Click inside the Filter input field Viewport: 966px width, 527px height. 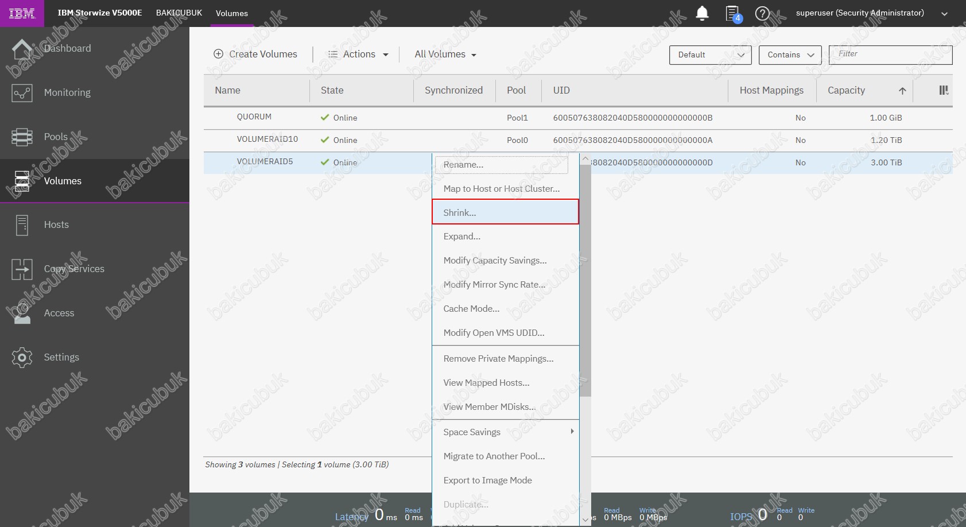[x=890, y=55]
